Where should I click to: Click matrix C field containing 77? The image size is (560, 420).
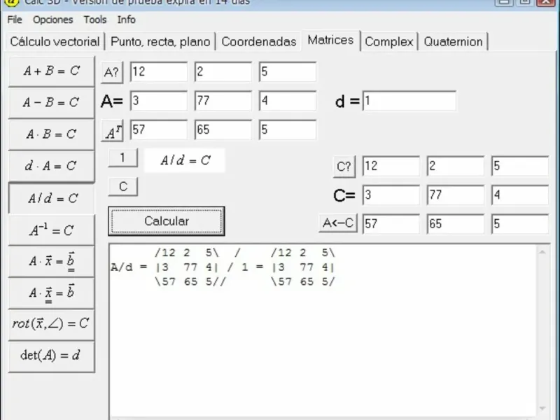tap(456, 195)
